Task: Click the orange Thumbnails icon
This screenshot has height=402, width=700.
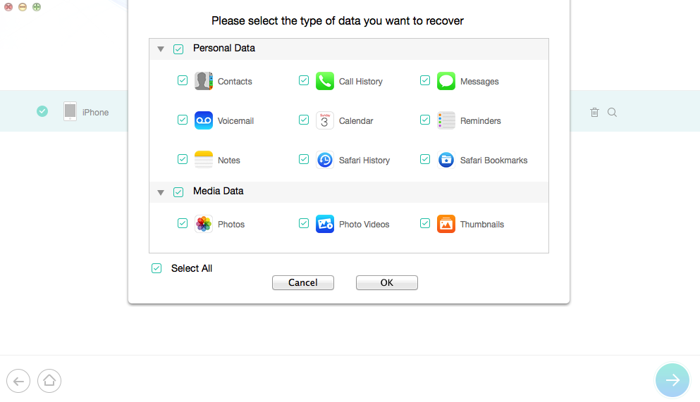Action: 446,224
